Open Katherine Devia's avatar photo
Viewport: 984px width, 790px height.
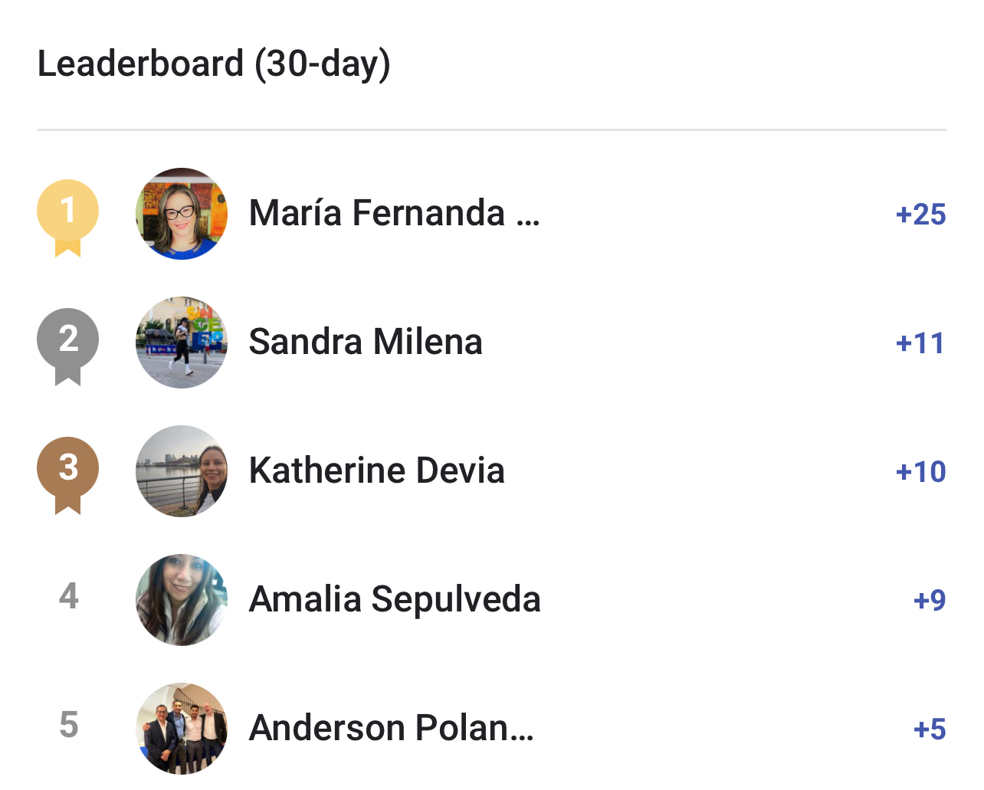pyautogui.click(x=182, y=471)
